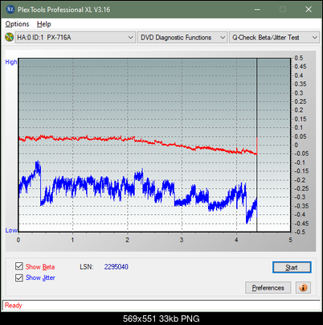Viewport: 323px width, 325px height.
Task: Click the High label on the graph axis
Action: click(x=11, y=62)
